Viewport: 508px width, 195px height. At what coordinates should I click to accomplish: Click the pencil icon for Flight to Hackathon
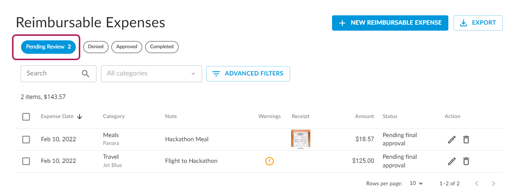452,161
